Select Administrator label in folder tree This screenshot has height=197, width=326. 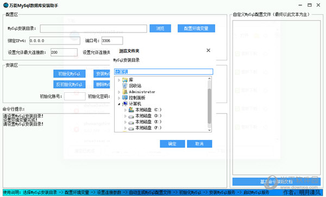pos(142,92)
